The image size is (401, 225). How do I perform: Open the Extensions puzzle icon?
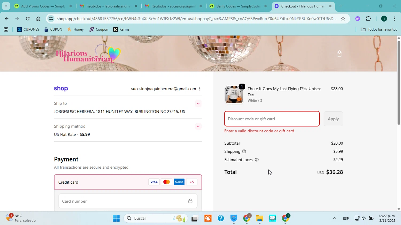point(368,19)
